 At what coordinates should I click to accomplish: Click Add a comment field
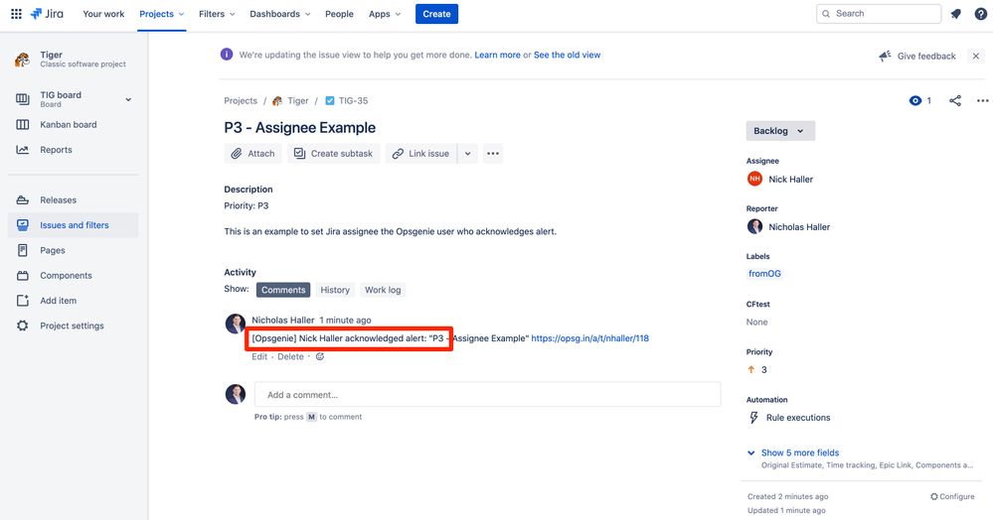[488, 395]
